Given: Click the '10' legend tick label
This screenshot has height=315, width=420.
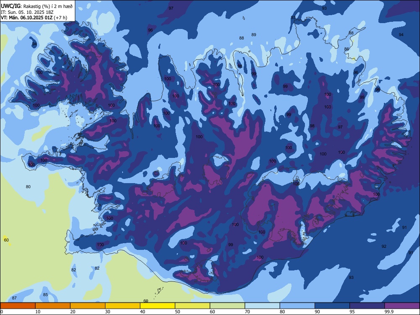Looking at the screenshot, I should [x=38, y=312].
